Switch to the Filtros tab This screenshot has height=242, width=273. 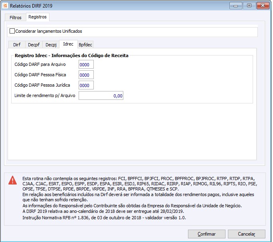click(x=15, y=18)
